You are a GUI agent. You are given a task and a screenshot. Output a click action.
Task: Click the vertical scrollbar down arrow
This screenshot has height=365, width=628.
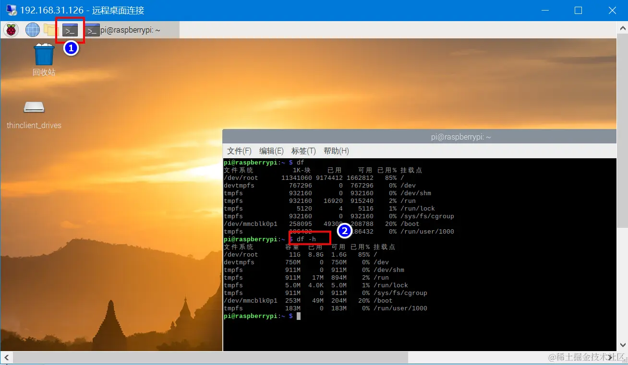[x=622, y=345]
